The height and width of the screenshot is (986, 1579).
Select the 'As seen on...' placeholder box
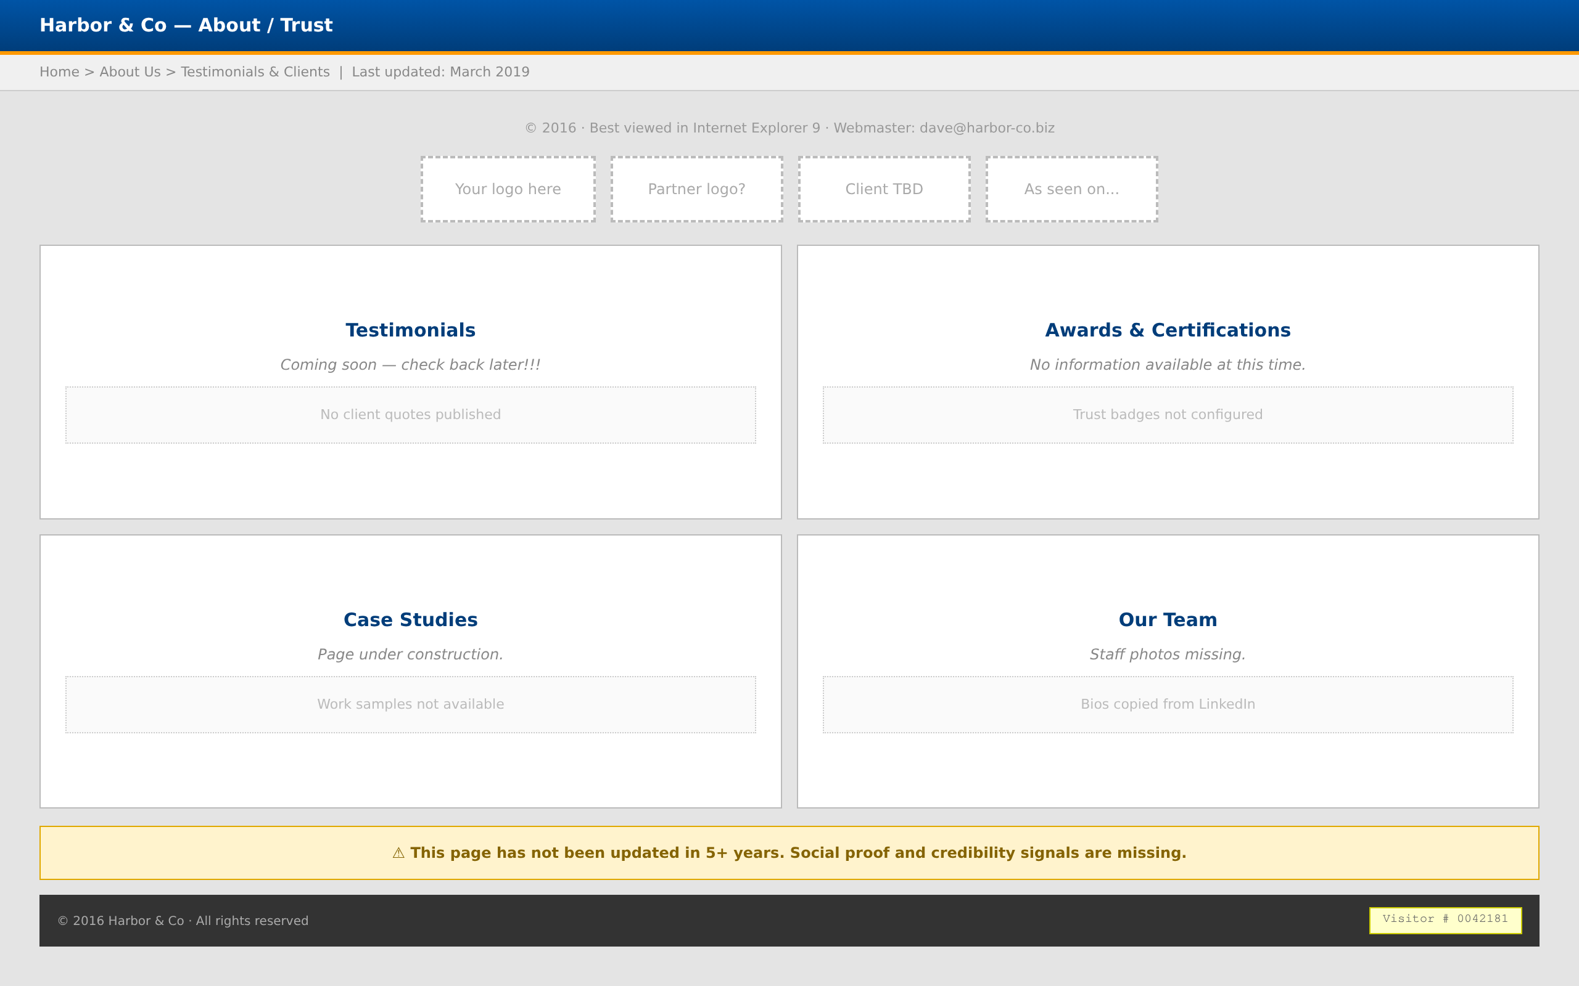pos(1071,189)
